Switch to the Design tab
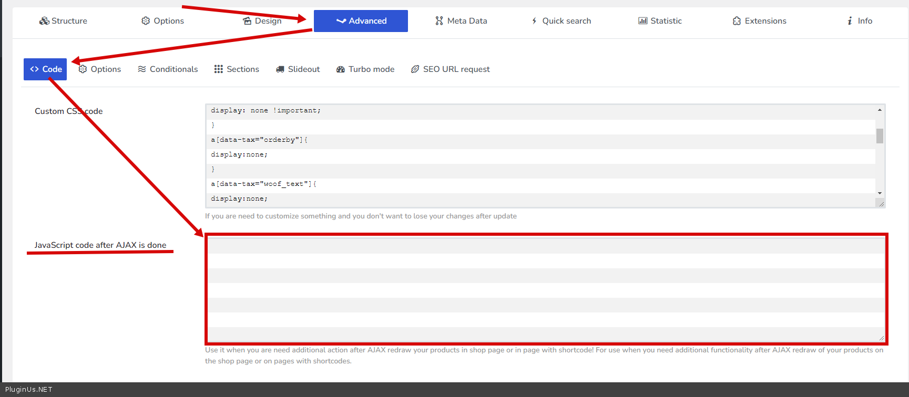The height and width of the screenshot is (397, 909). point(262,21)
